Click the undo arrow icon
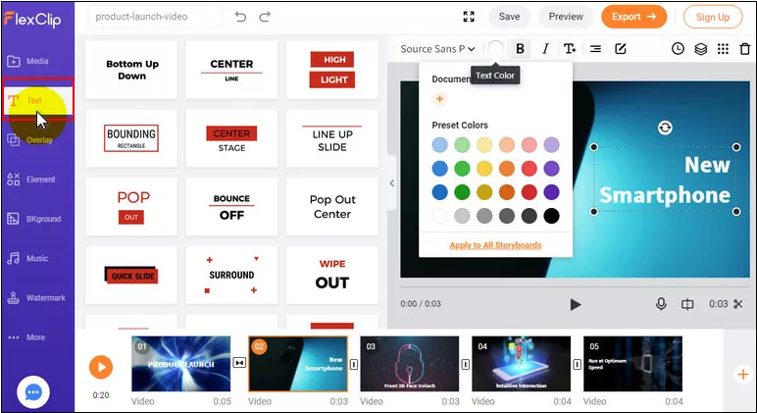Image resolution: width=757 pixels, height=413 pixels. click(x=240, y=17)
